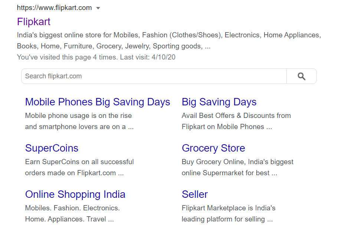Open the Mobile Phones Big Saving Days link
Viewport: 358px width, 244px height.
click(98, 102)
